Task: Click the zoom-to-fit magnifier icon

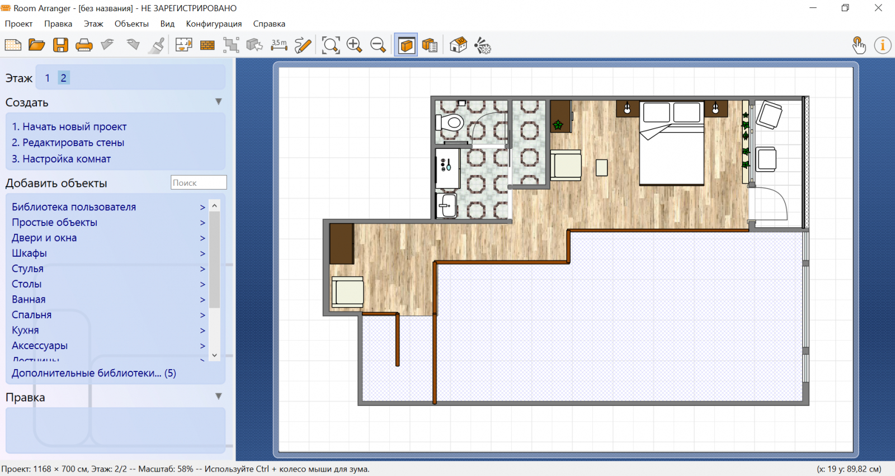Action: tap(331, 45)
